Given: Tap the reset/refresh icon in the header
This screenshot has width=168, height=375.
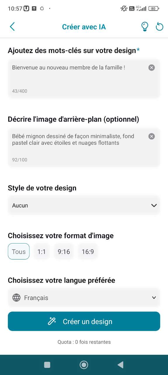Looking at the screenshot, I should pyautogui.click(x=159, y=26).
